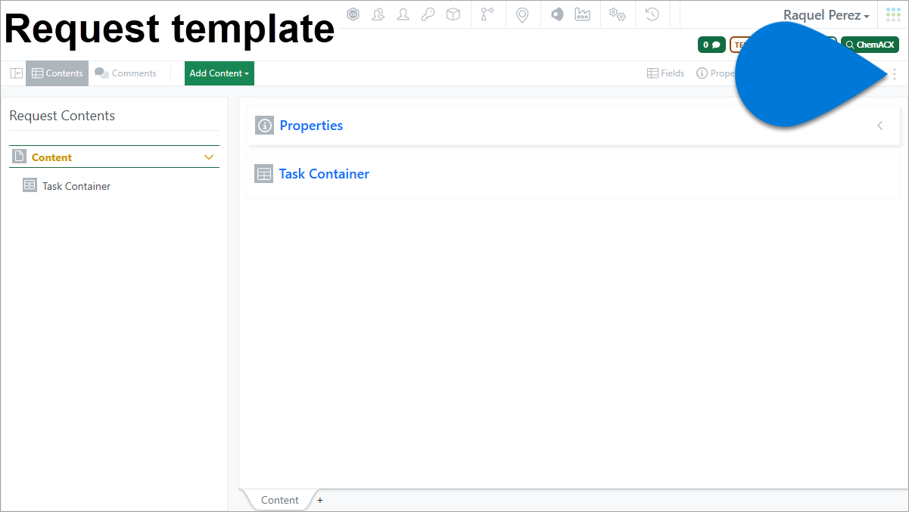Expand the Properties panel arrow
Screen dimensions: 909x512
(879, 126)
